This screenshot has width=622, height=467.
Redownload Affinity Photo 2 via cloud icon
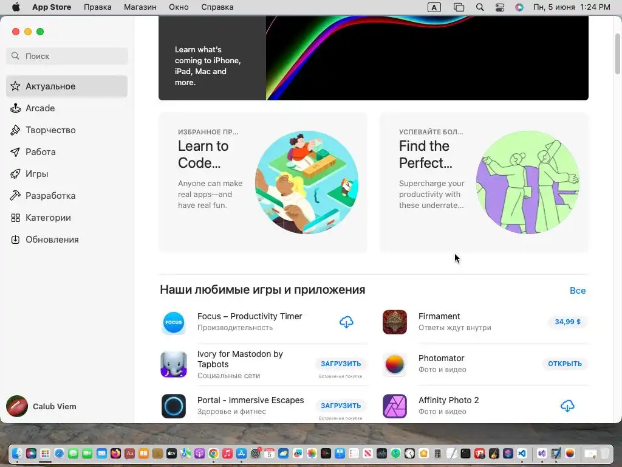click(567, 406)
